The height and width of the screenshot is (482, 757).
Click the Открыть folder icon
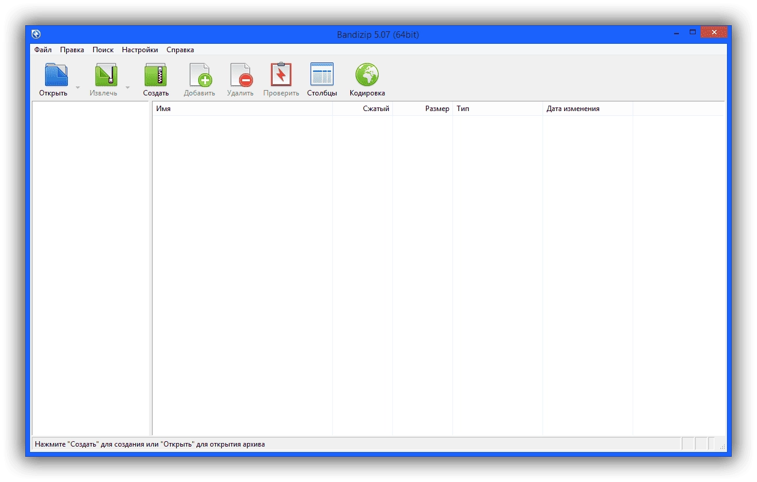(56, 75)
